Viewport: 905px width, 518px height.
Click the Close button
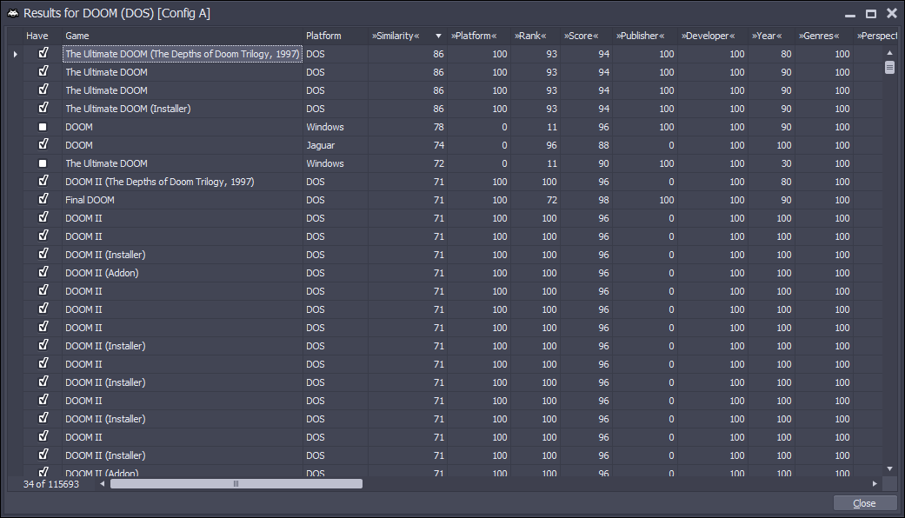click(864, 503)
